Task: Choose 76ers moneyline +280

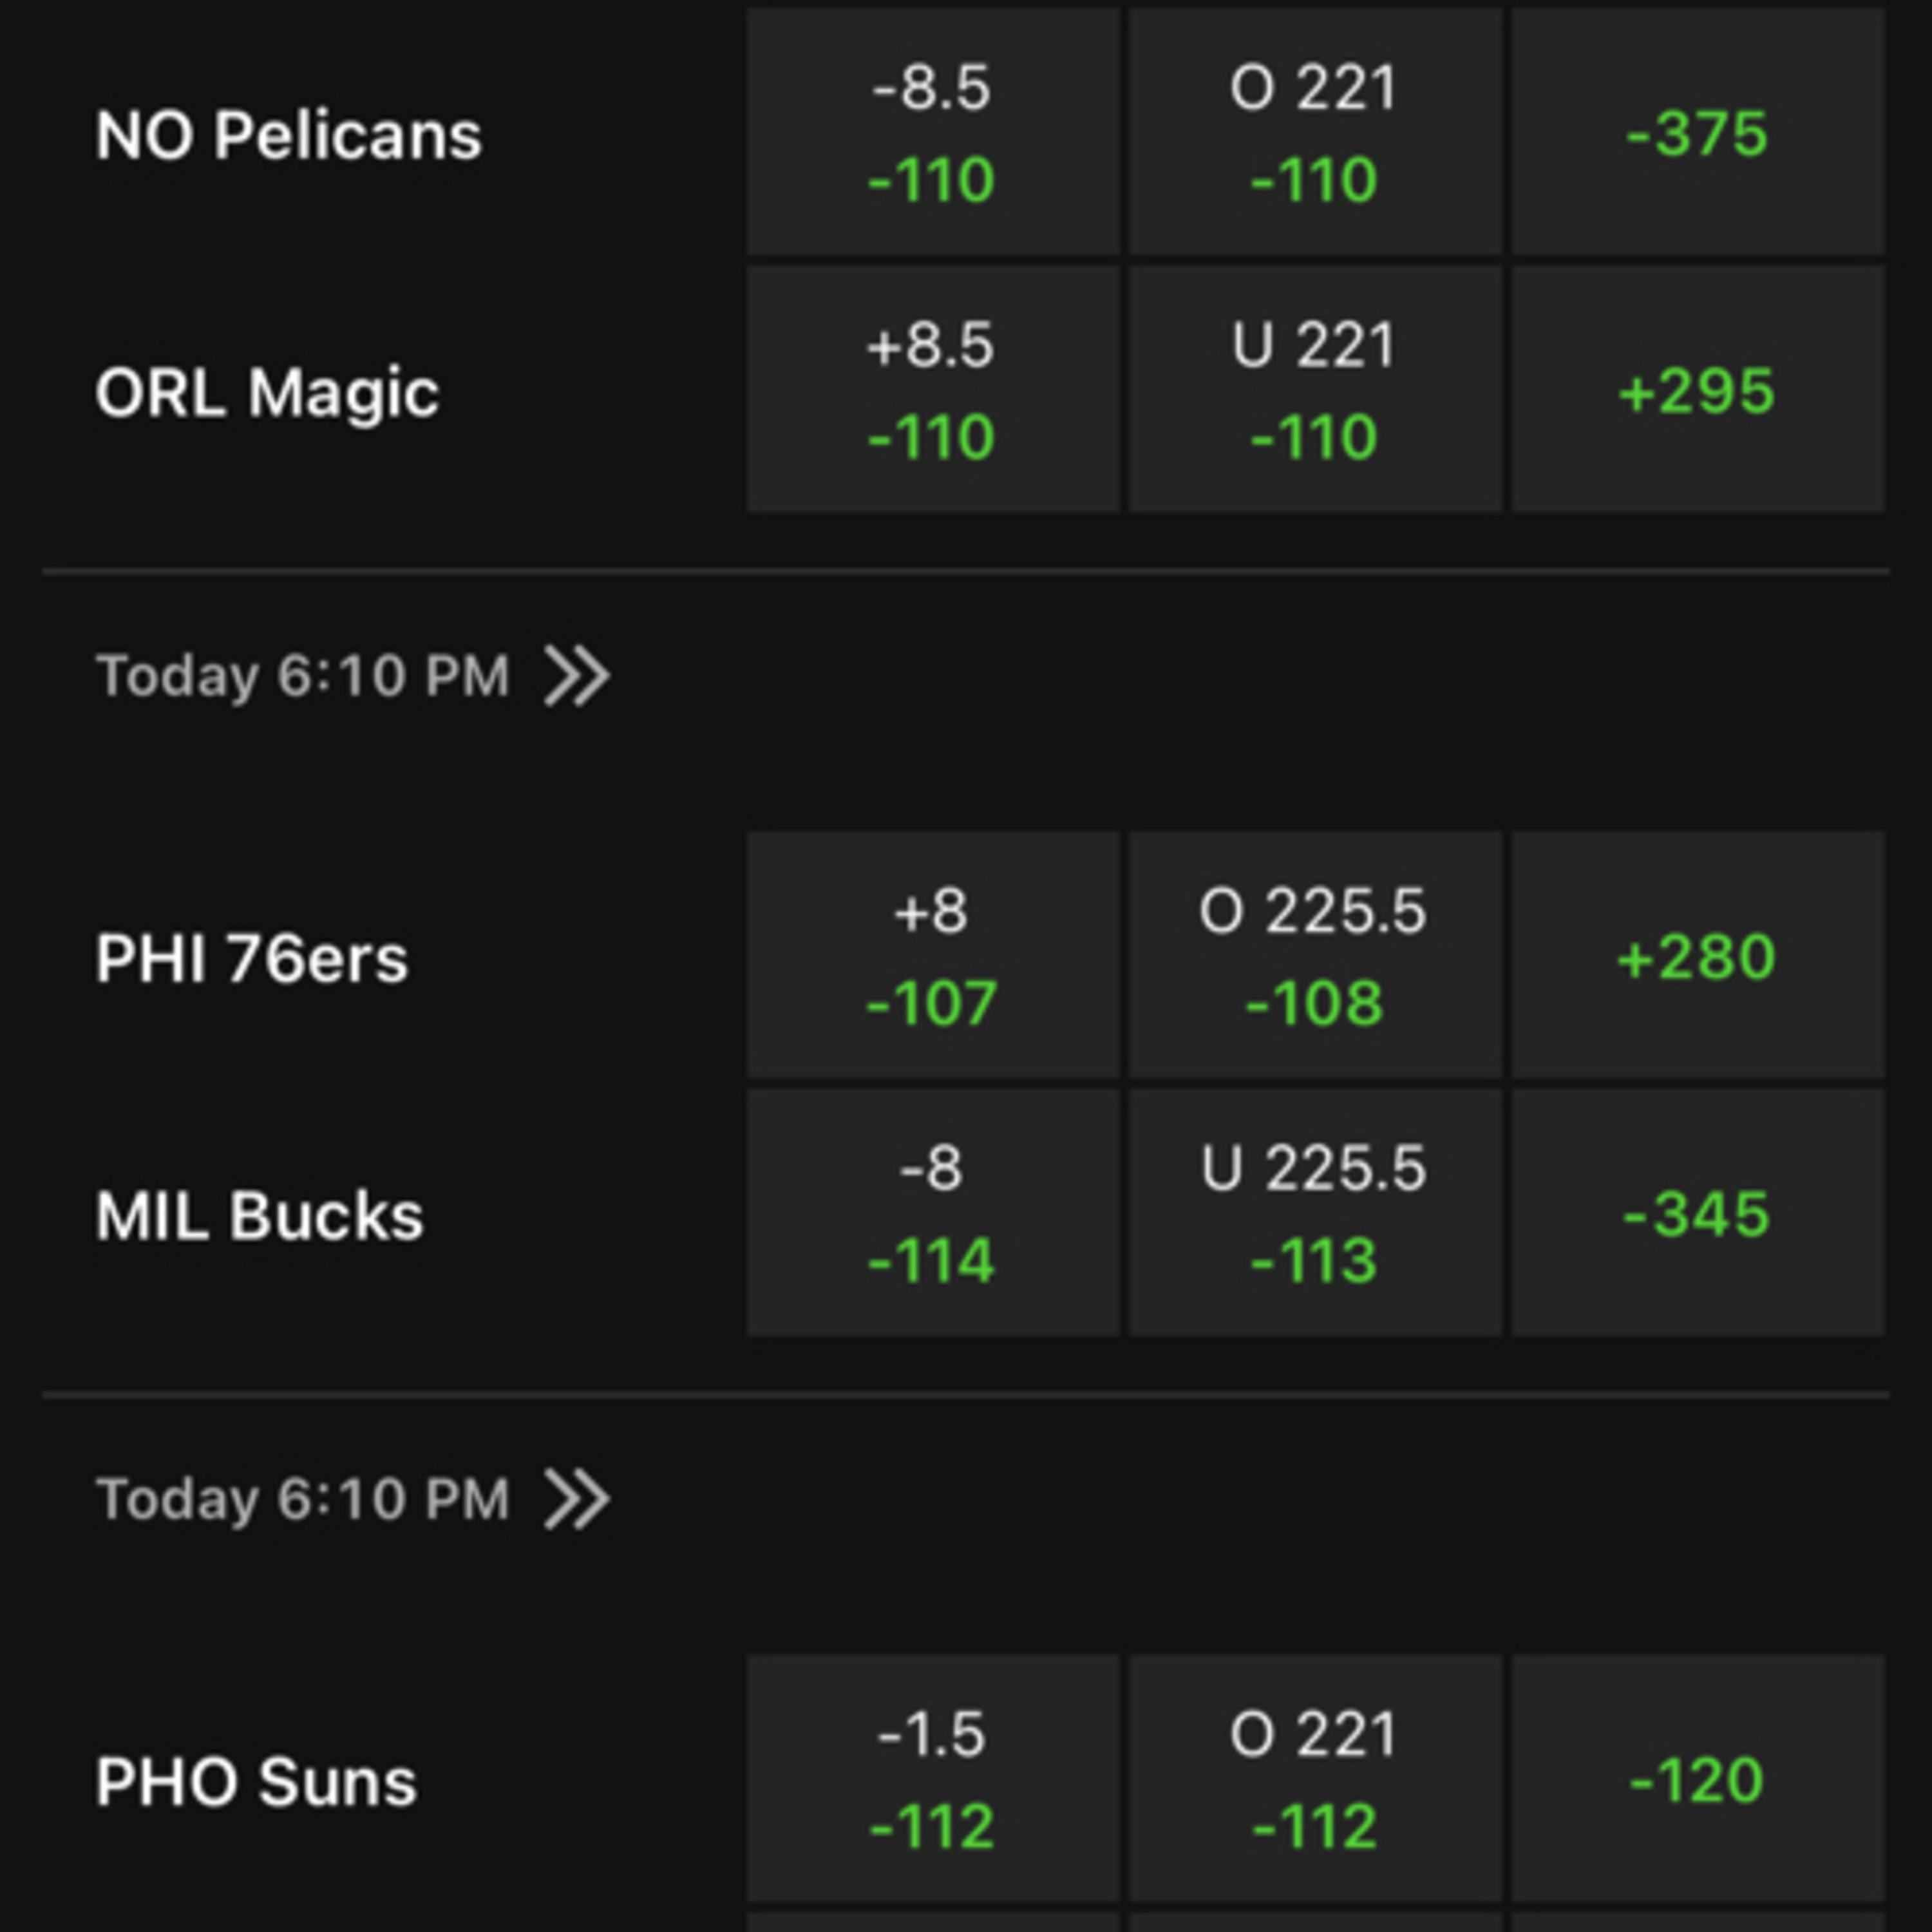Action: 1697,955
